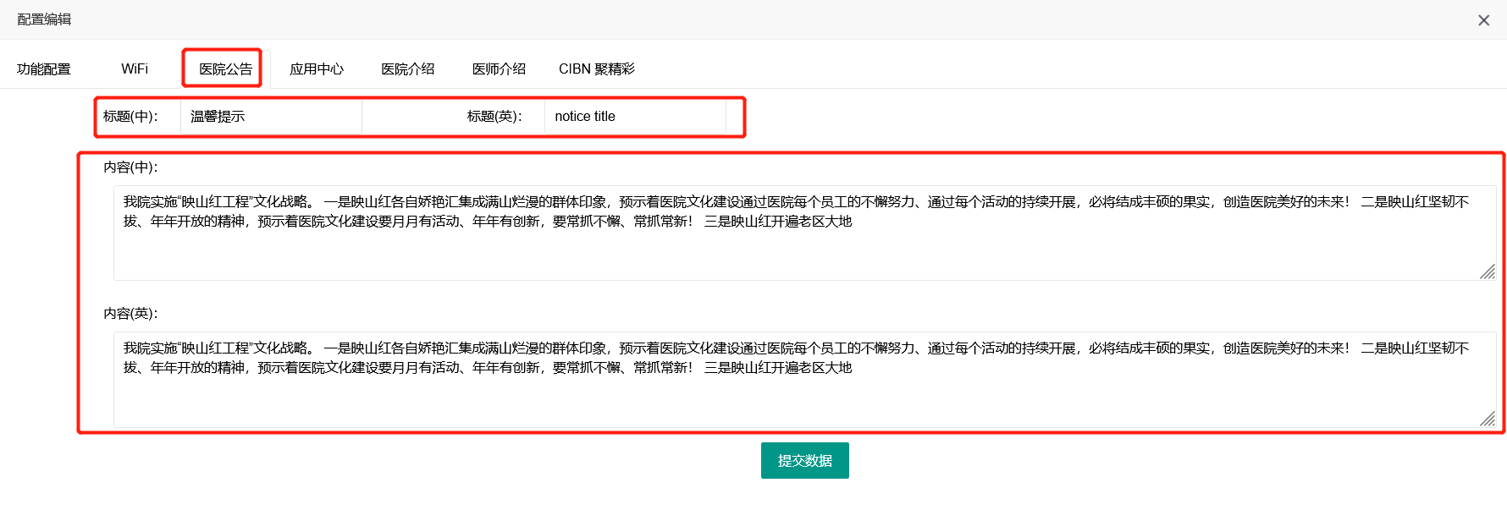The width and height of the screenshot is (1507, 510).
Task: Click the Chinese title field containing 温馨提示
Action: (x=271, y=117)
